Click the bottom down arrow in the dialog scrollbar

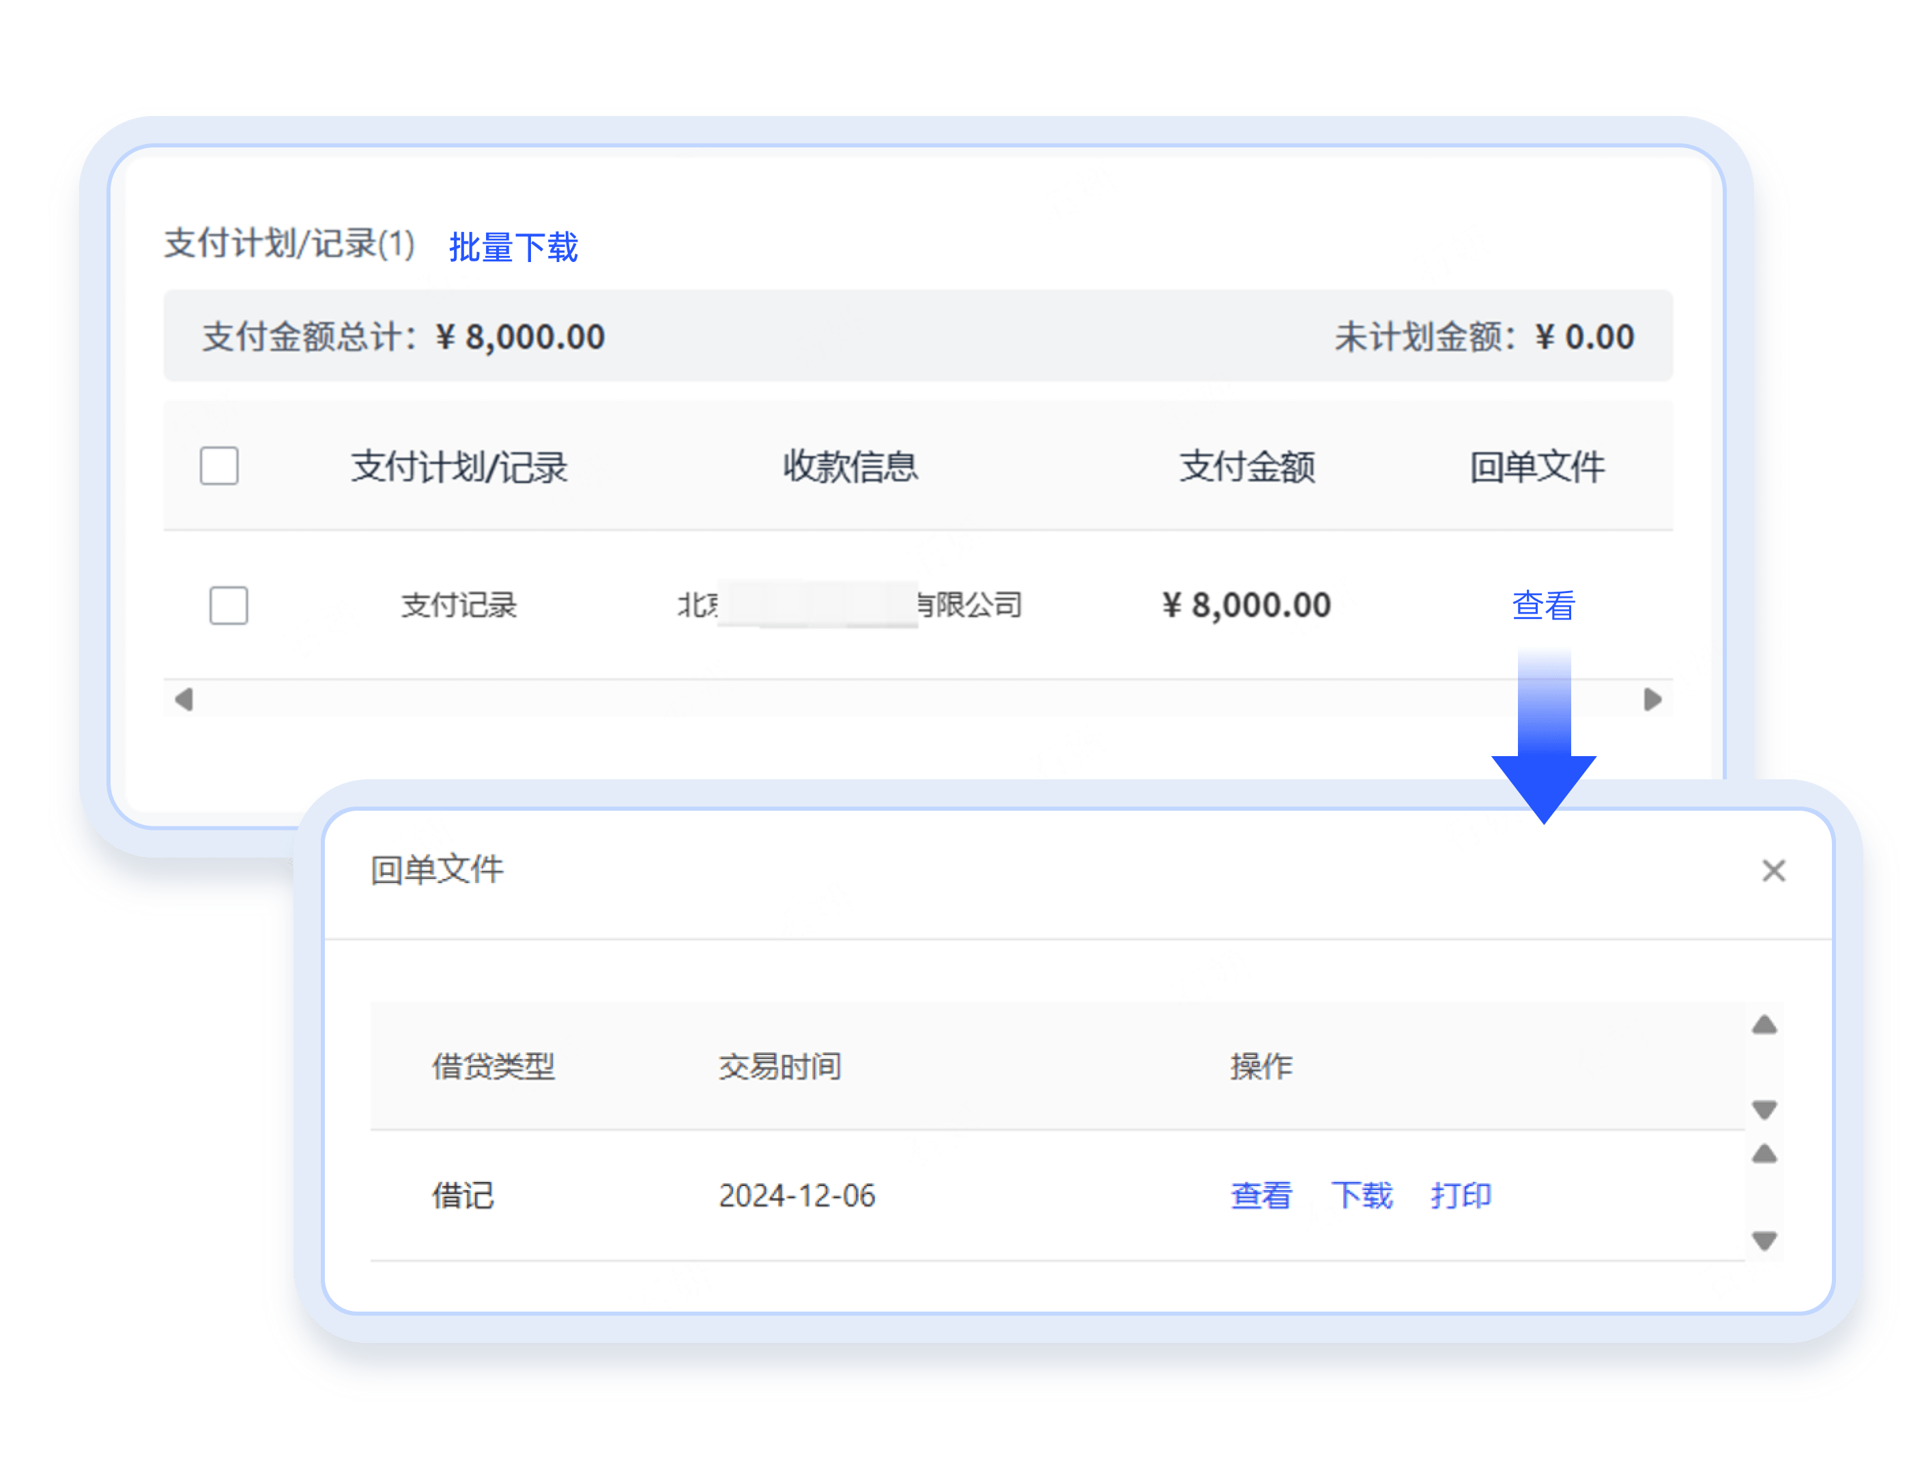tap(1764, 1240)
